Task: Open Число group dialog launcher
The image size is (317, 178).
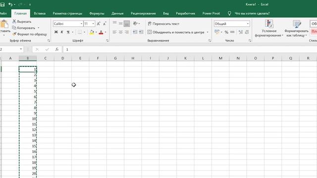Action: [x=250, y=41]
